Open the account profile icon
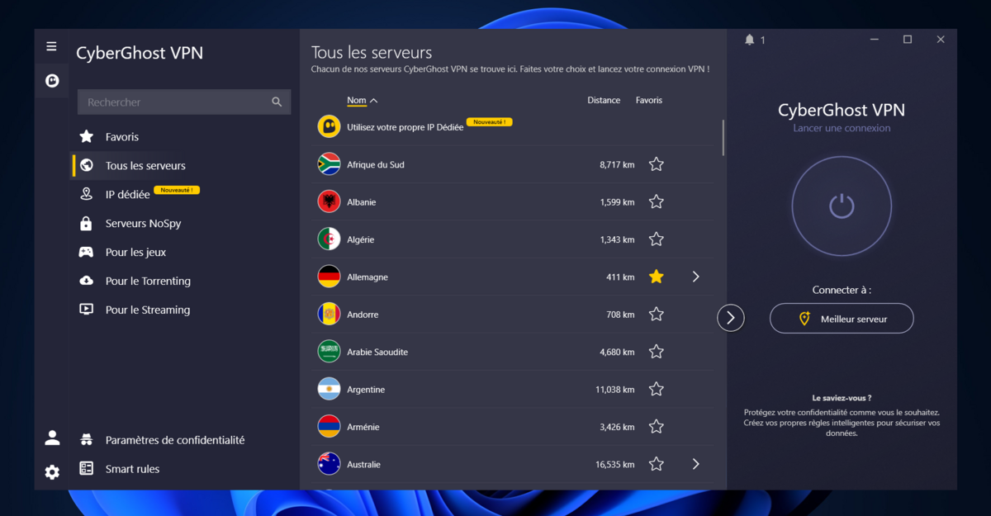The width and height of the screenshot is (991, 516). (52, 438)
